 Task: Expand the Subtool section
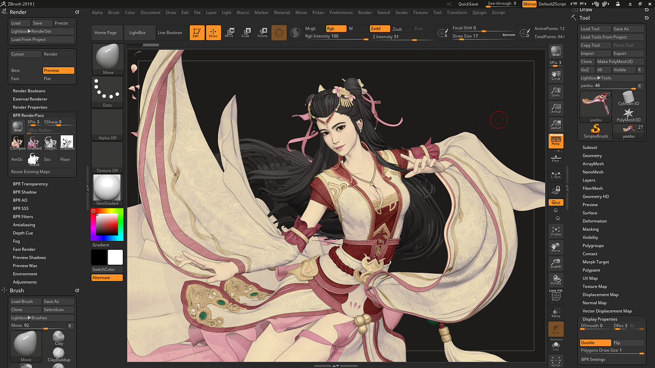[589, 148]
